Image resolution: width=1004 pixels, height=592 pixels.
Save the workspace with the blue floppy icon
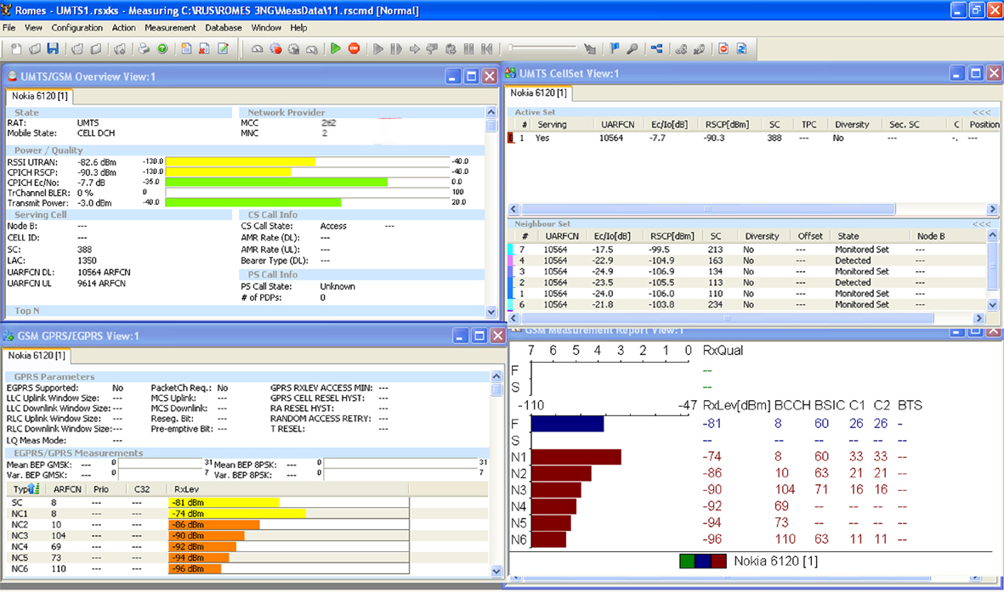click(x=53, y=48)
